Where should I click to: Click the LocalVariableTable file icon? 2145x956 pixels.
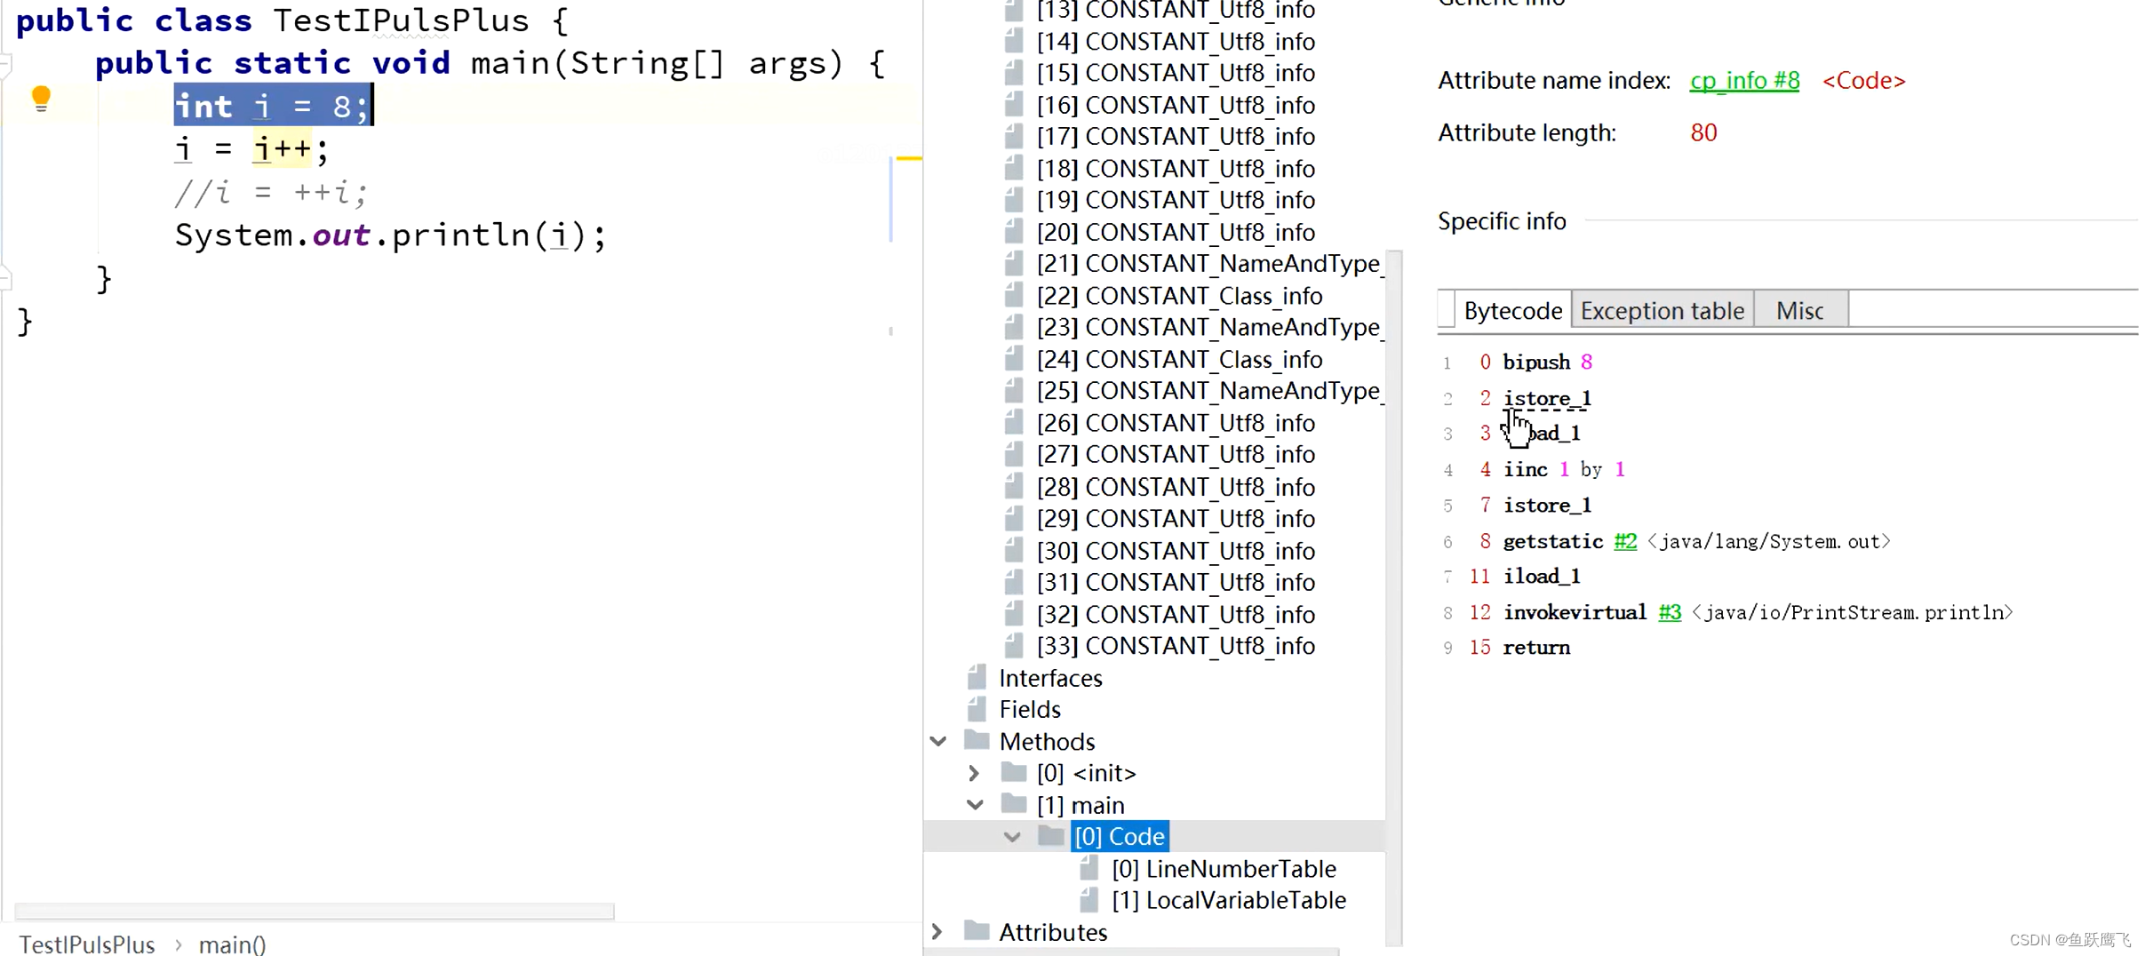click(x=1089, y=900)
